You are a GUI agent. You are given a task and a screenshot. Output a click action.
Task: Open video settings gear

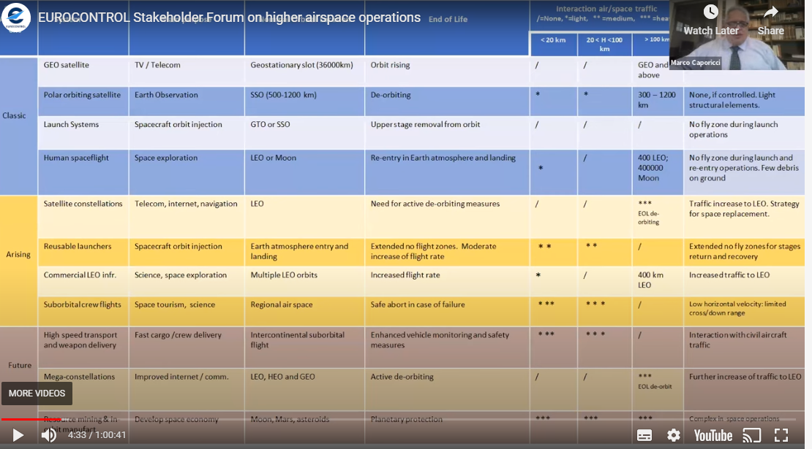point(673,436)
